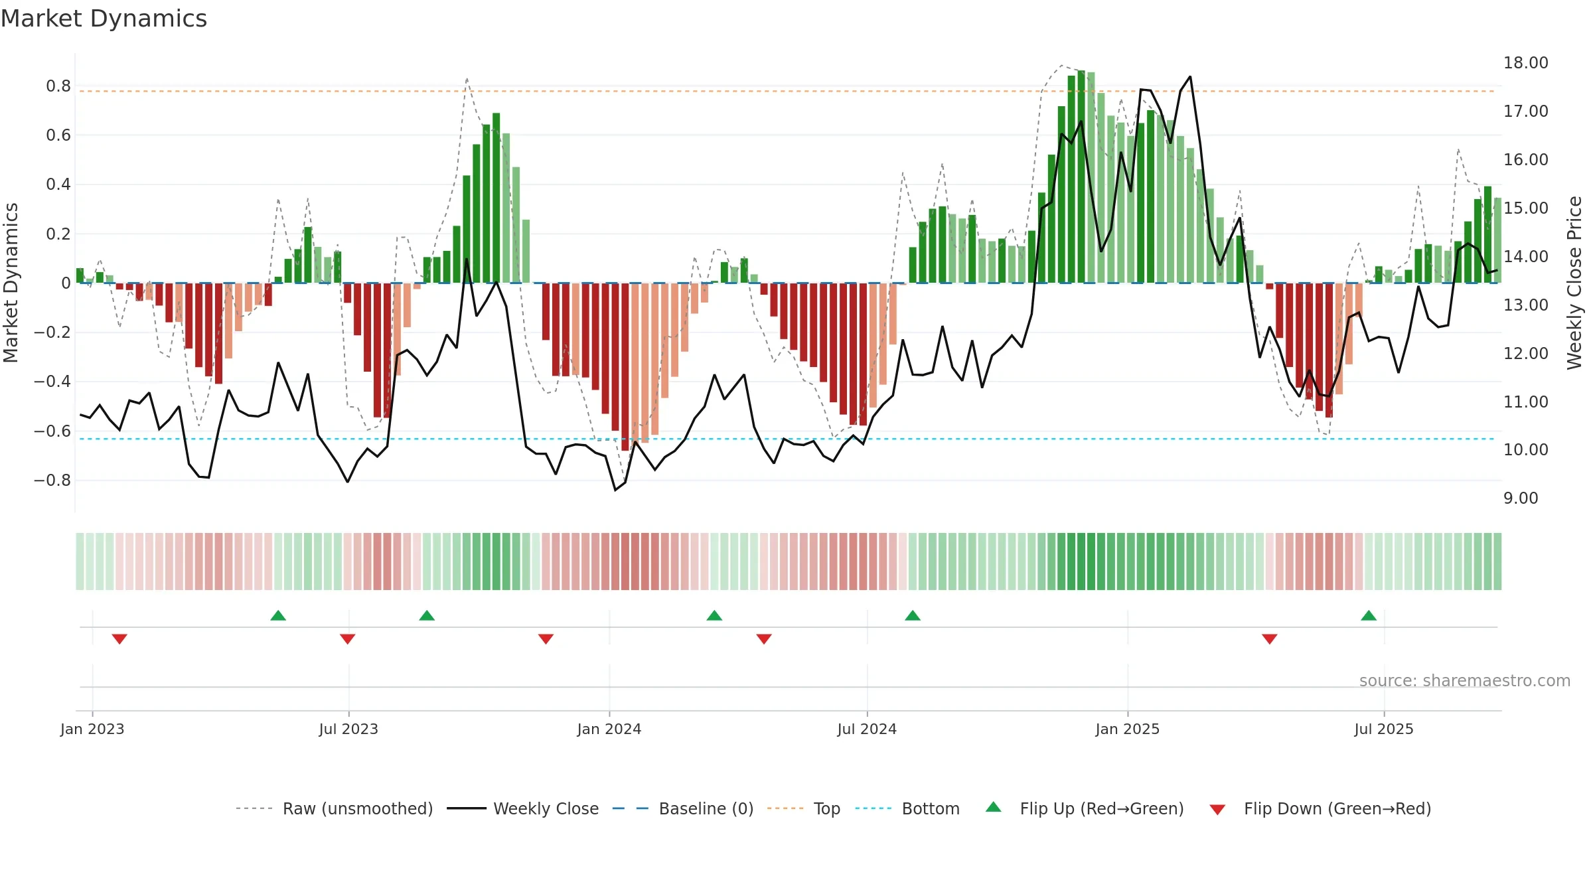Click the Flip Down red triangle legend icon
Viewport: 1593px width, 896px height.
(x=1217, y=810)
